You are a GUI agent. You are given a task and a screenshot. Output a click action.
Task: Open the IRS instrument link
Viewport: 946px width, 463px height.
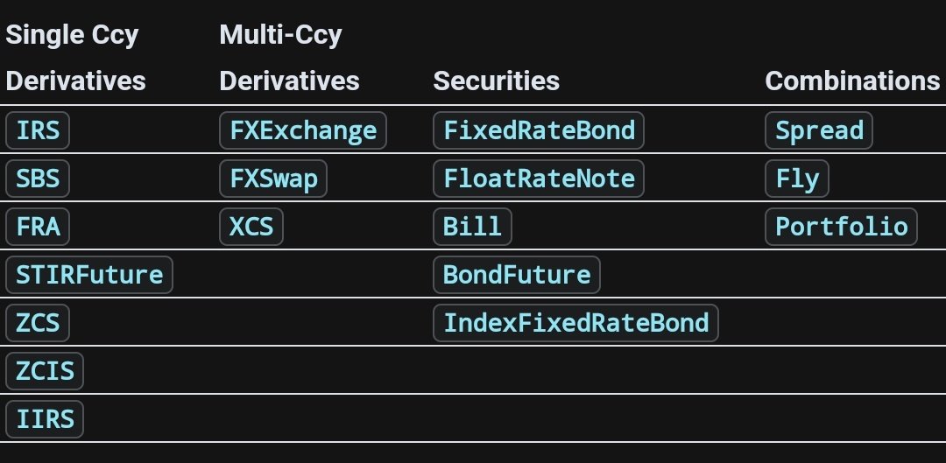coord(38,130)
